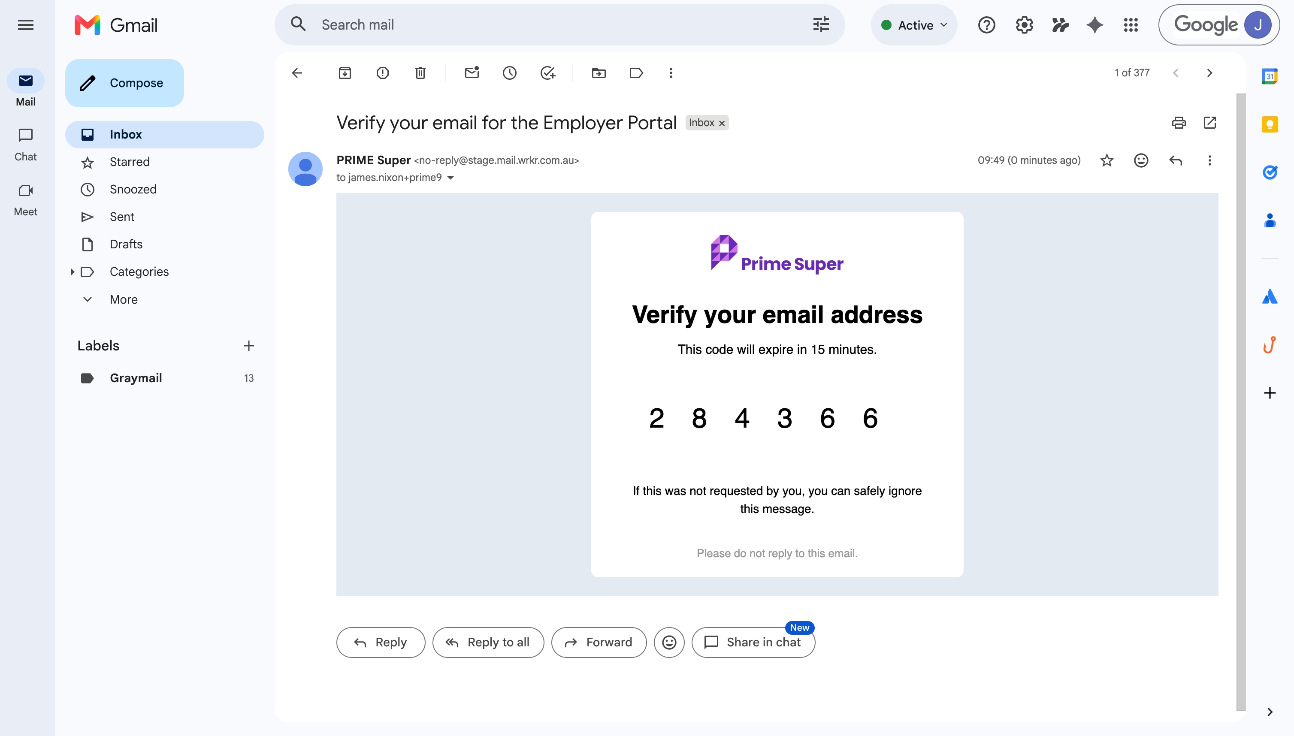Remove the Inbox label from this email

[x=722, y=123]
